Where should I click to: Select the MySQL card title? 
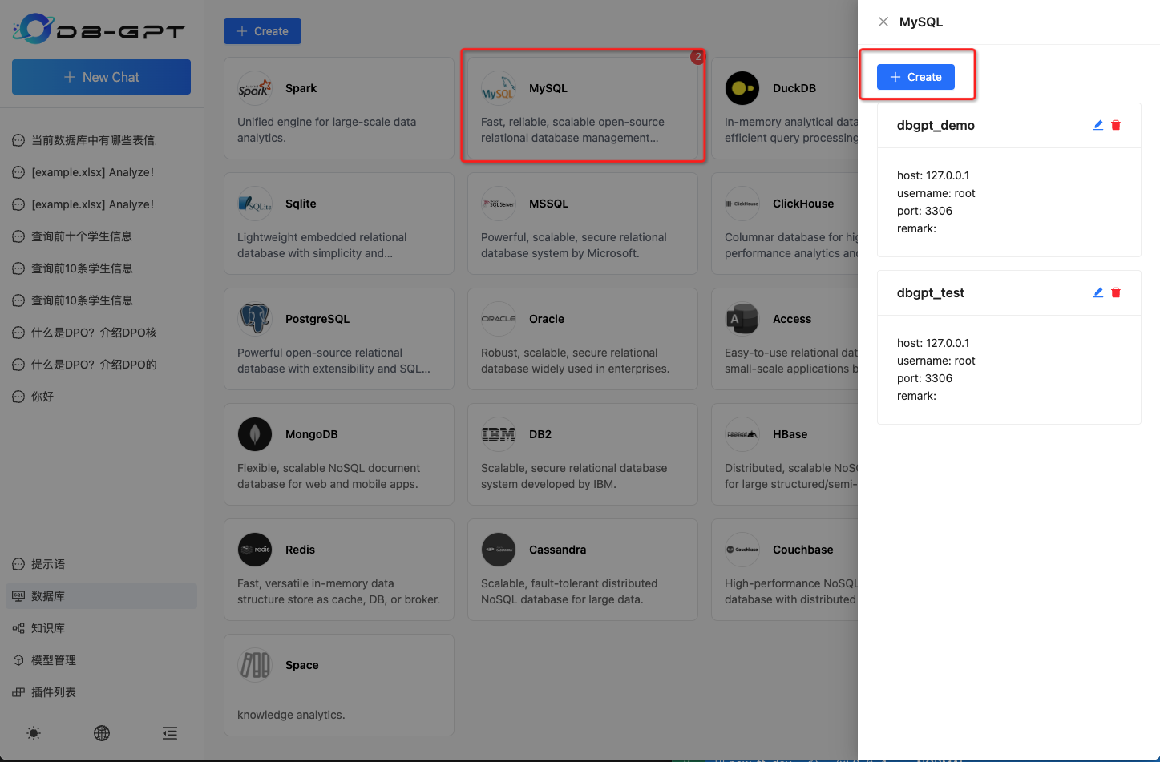(548, 88)
